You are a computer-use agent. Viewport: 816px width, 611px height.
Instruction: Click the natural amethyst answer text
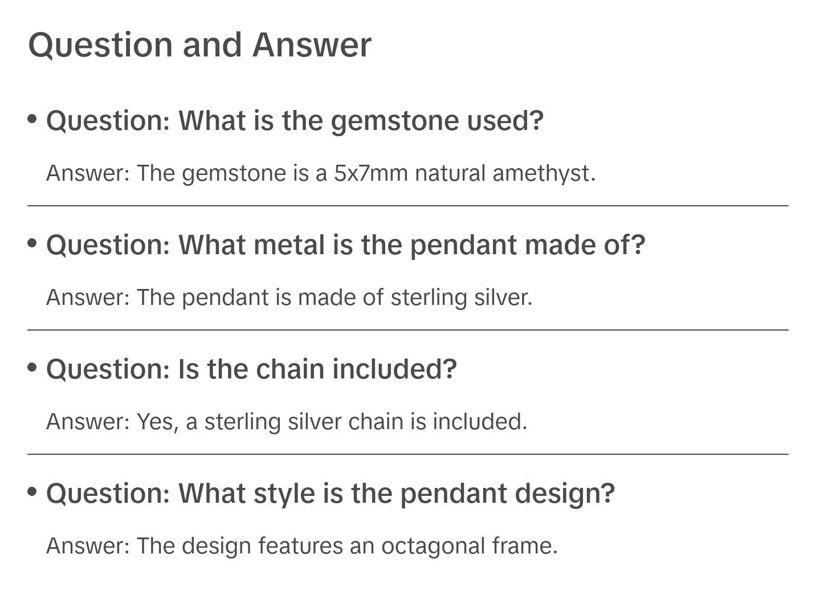[320, 173]
